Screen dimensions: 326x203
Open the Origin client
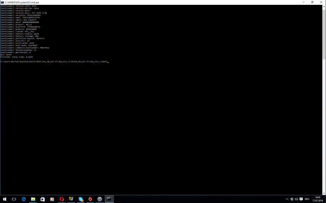point(90,199)
